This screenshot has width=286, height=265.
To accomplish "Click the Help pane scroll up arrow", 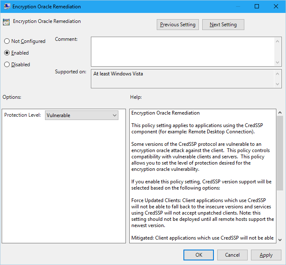I will pos(280,112).
